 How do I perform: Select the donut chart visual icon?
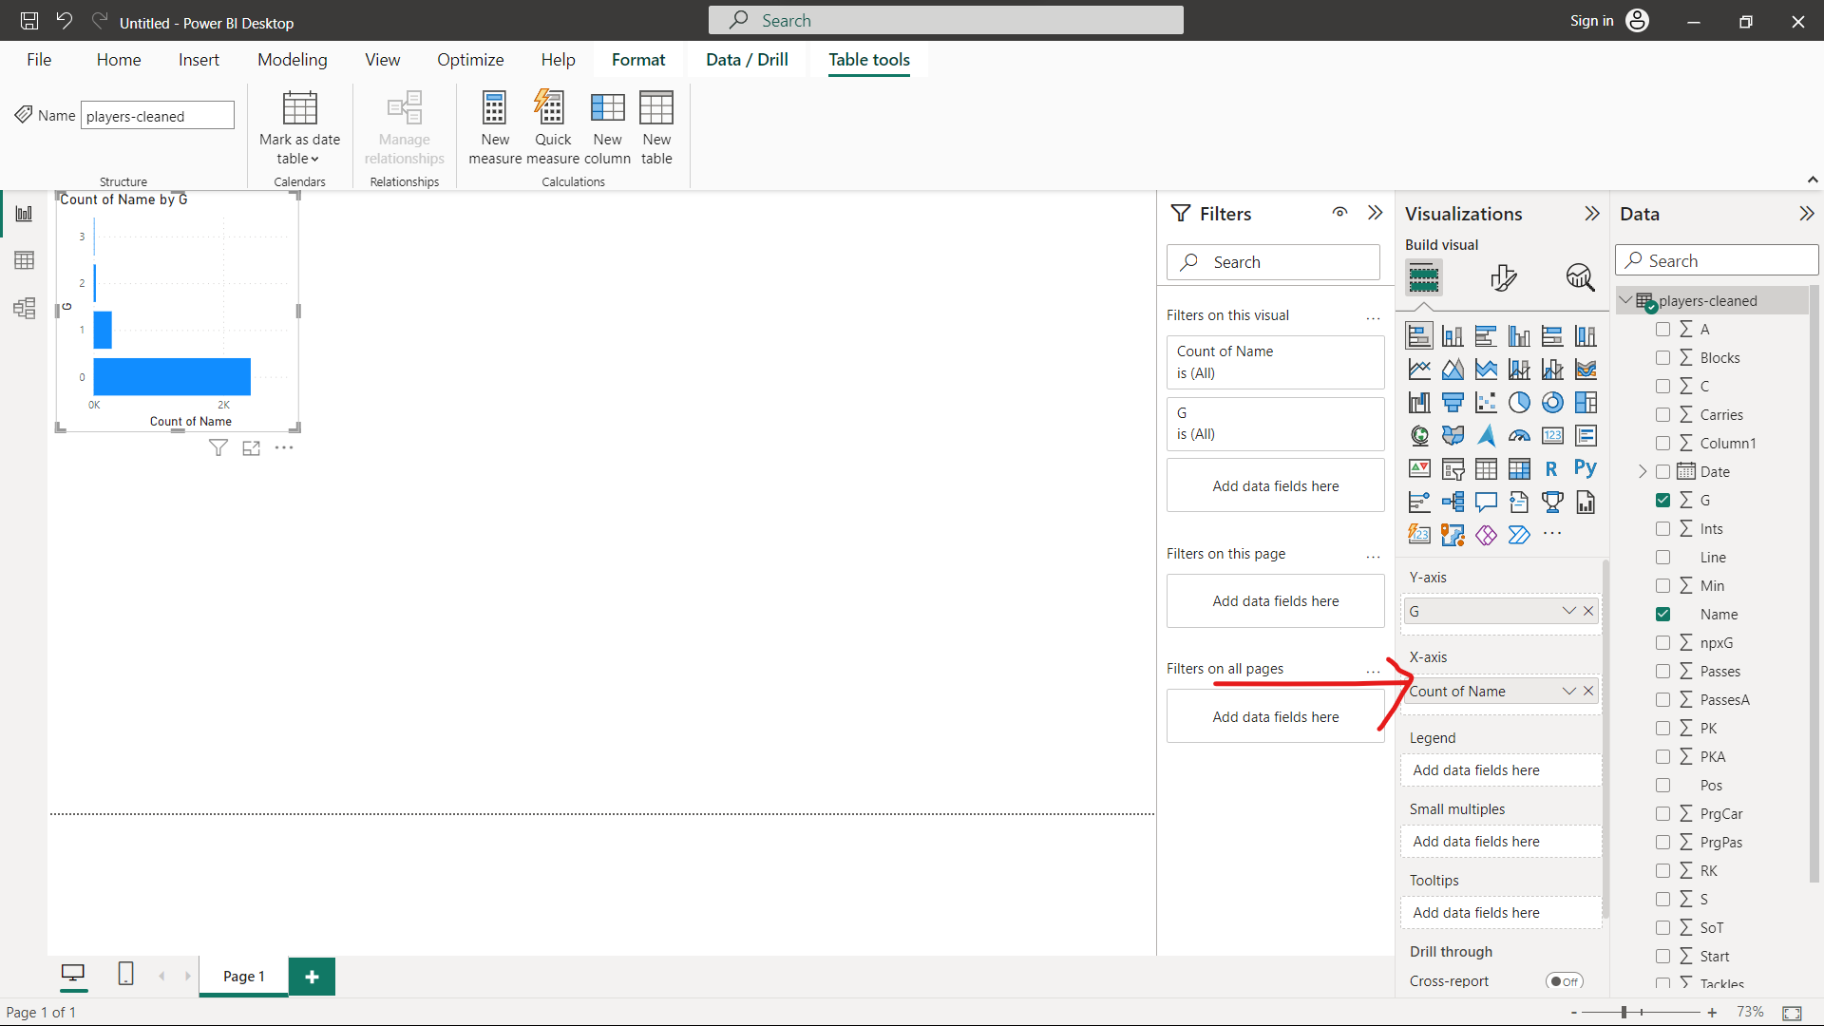[1552, 403]
